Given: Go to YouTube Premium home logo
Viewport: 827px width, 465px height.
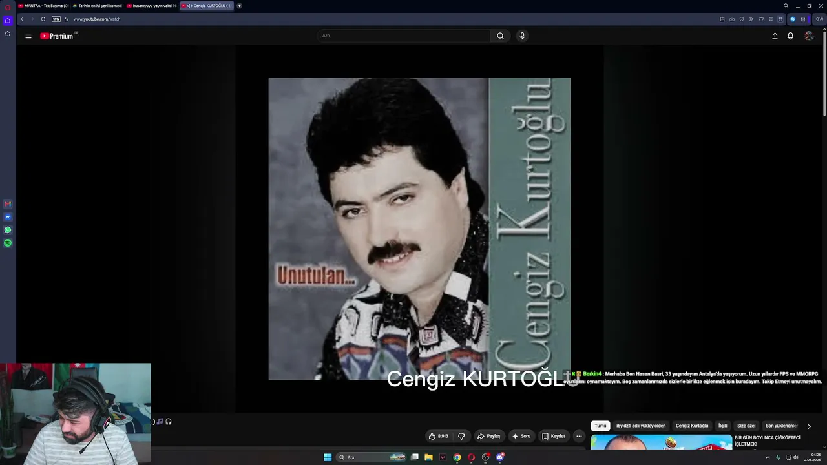Looking at the screenshot, I should 58,36.
